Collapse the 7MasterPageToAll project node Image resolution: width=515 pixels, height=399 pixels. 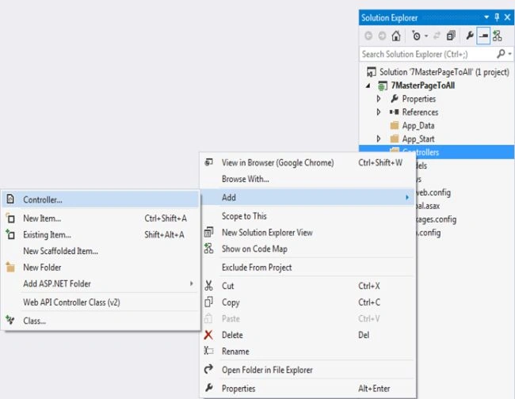(368, 85)
